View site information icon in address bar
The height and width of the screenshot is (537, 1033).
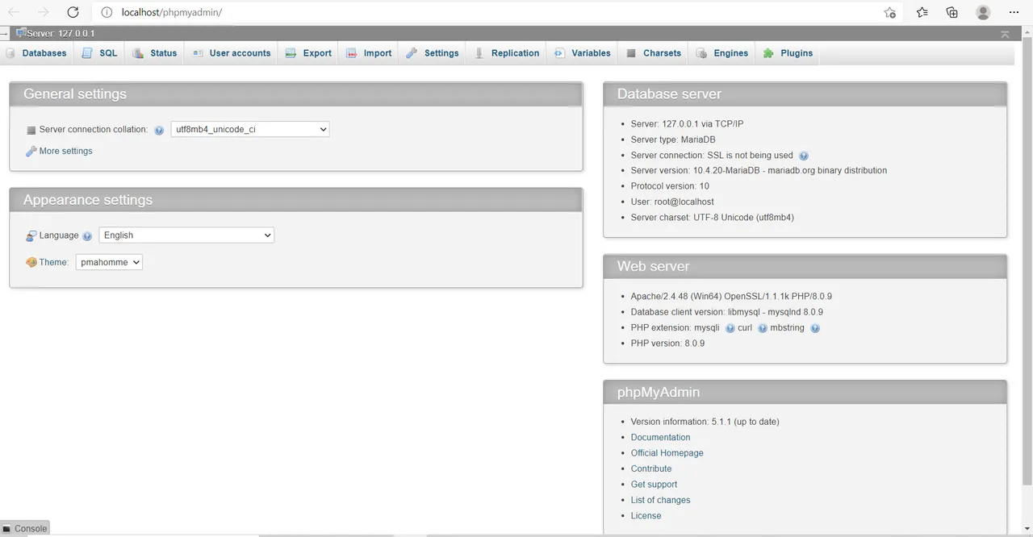(x=107, y=12)
